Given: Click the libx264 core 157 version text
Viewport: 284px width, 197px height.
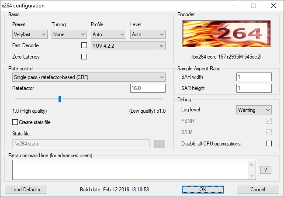Looking at the screenshot, I should point(226,57).
